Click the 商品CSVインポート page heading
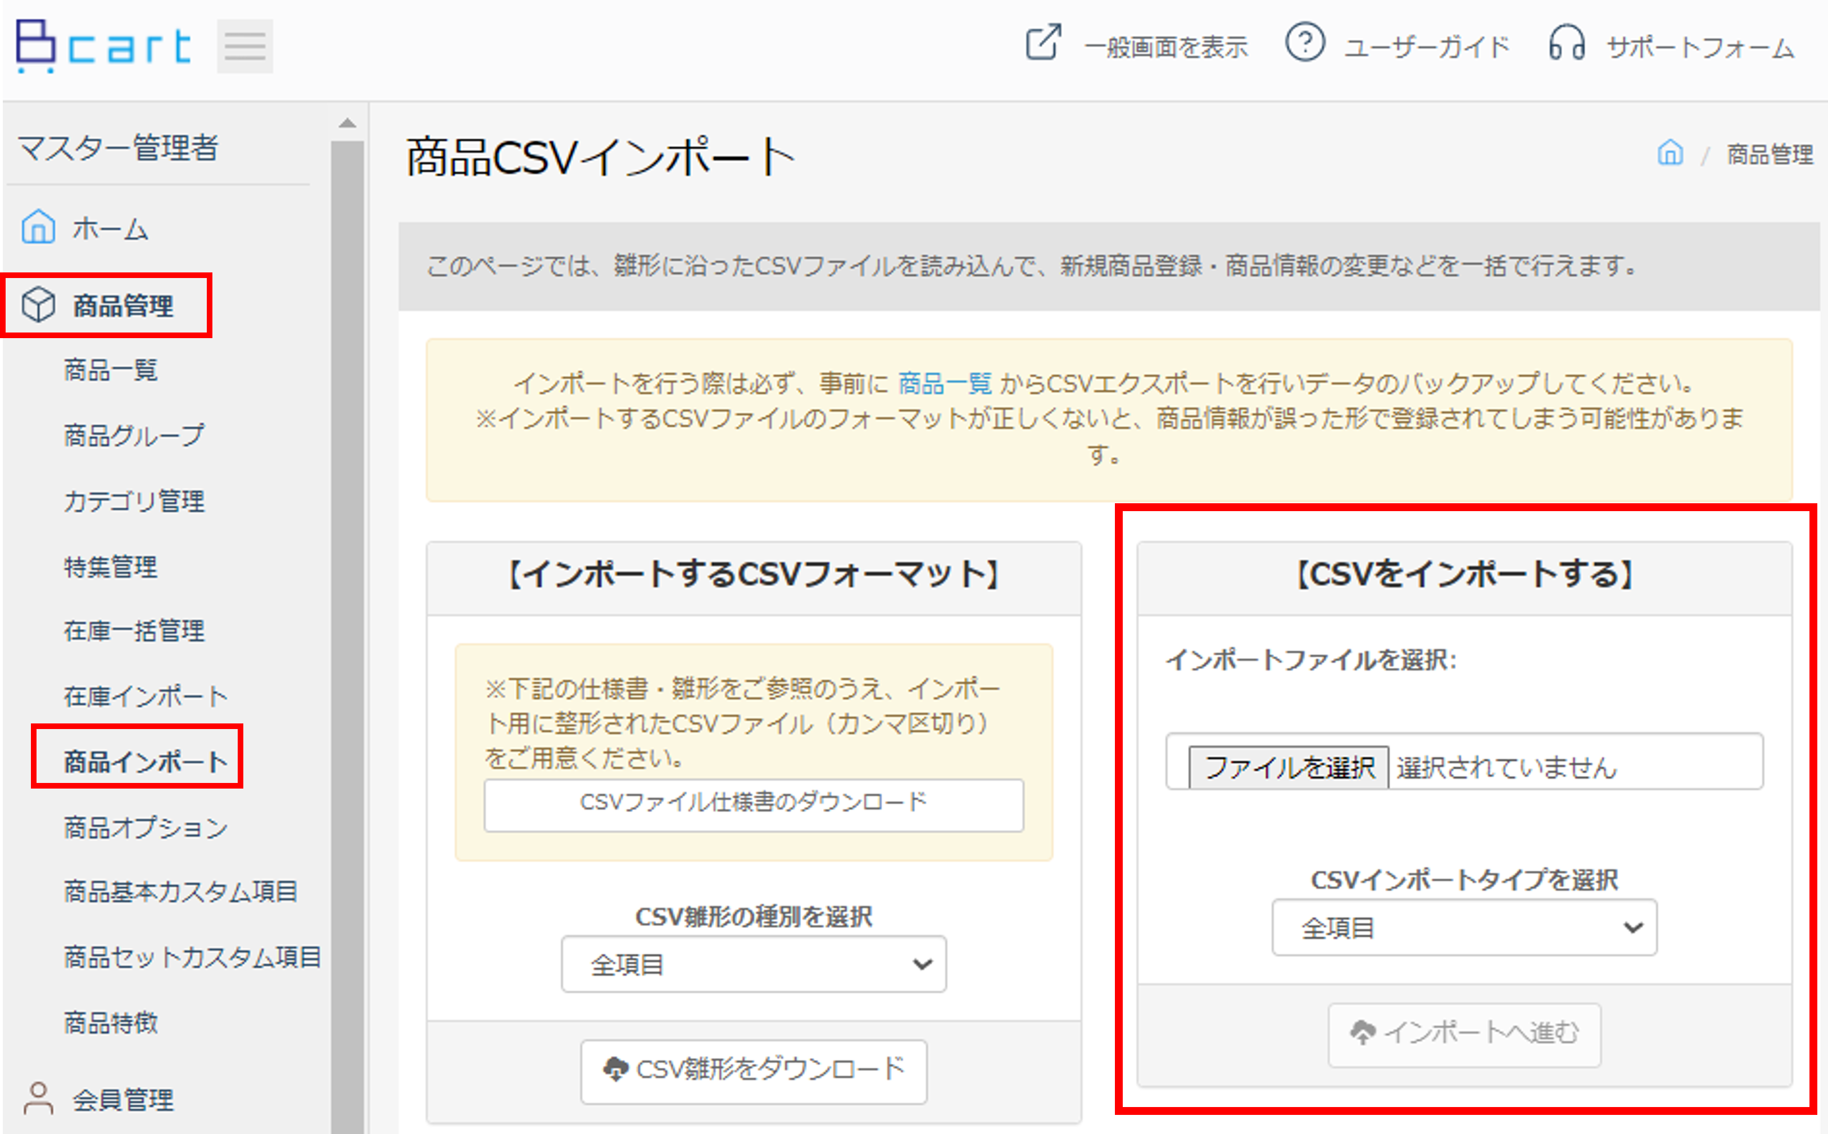The image size is (1828, 1134). coord(600,157)
